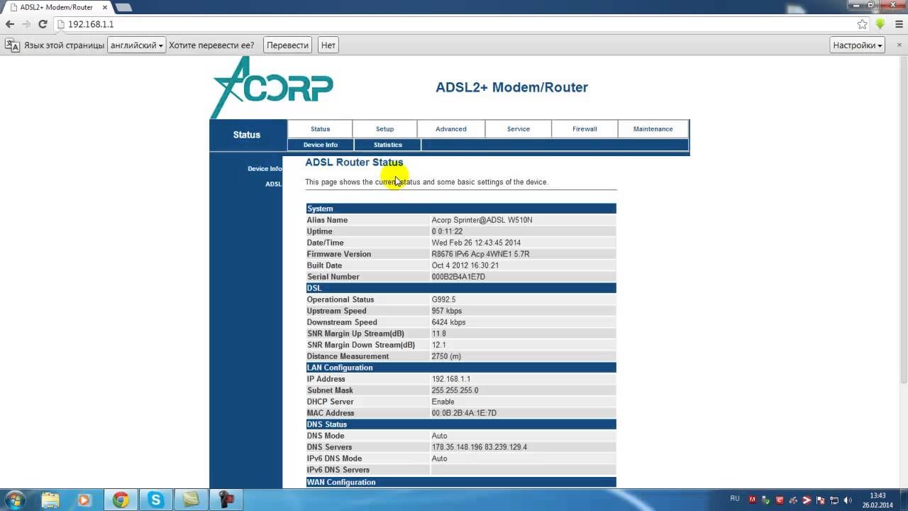Open a new browser tab
This screenshot has height=511, width=908.
tap(123, 7)
